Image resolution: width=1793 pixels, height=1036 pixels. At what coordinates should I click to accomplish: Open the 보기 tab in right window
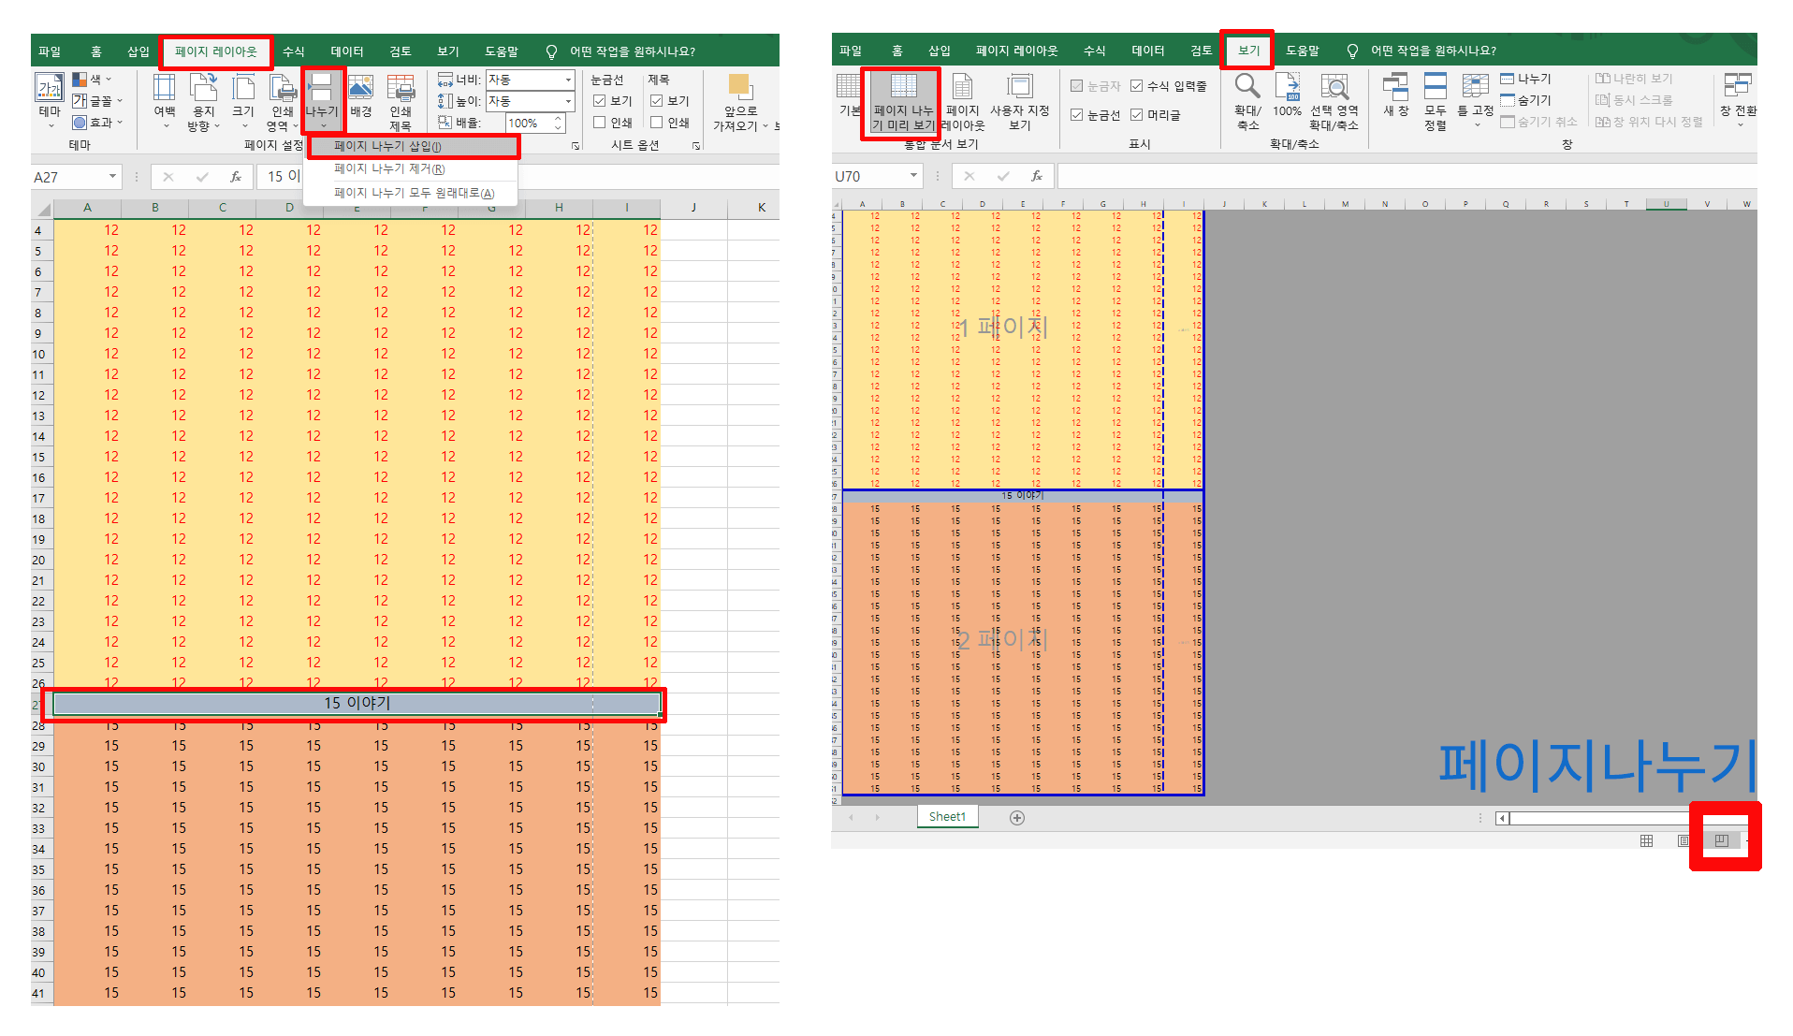click(1248, 51)
